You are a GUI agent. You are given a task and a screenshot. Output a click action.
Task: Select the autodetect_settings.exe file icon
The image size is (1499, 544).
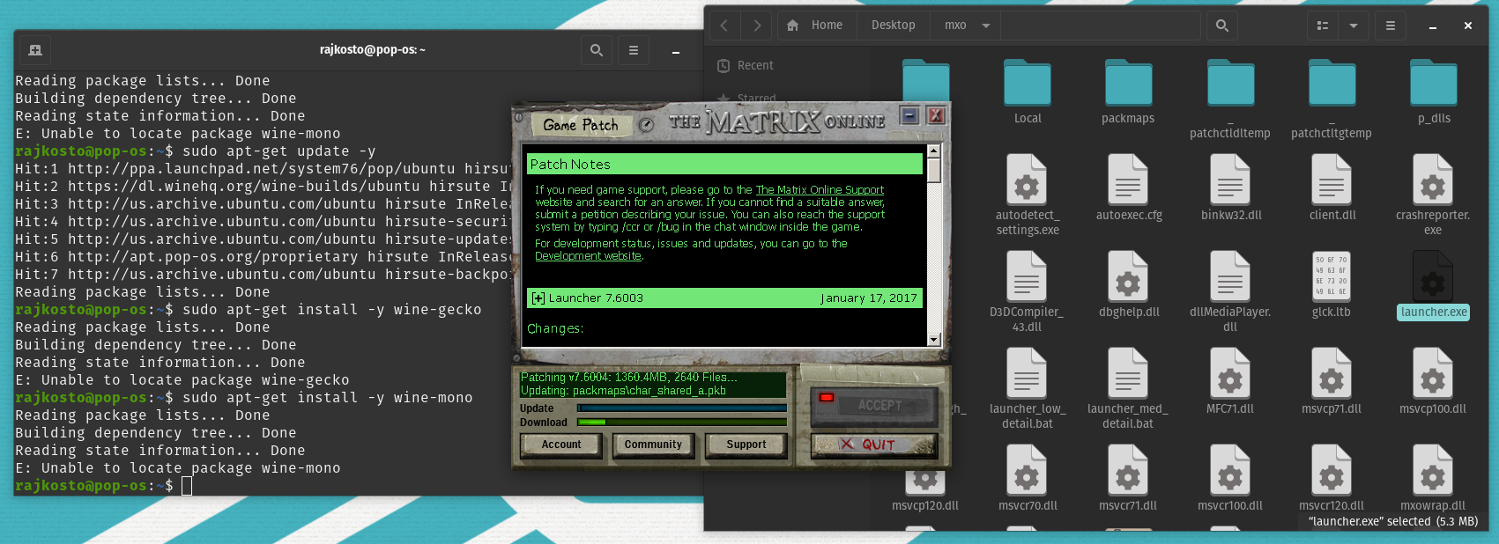point(1027,179)
